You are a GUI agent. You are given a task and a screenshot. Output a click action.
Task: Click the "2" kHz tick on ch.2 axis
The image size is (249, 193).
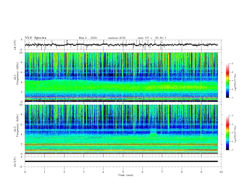coord(22,144)
